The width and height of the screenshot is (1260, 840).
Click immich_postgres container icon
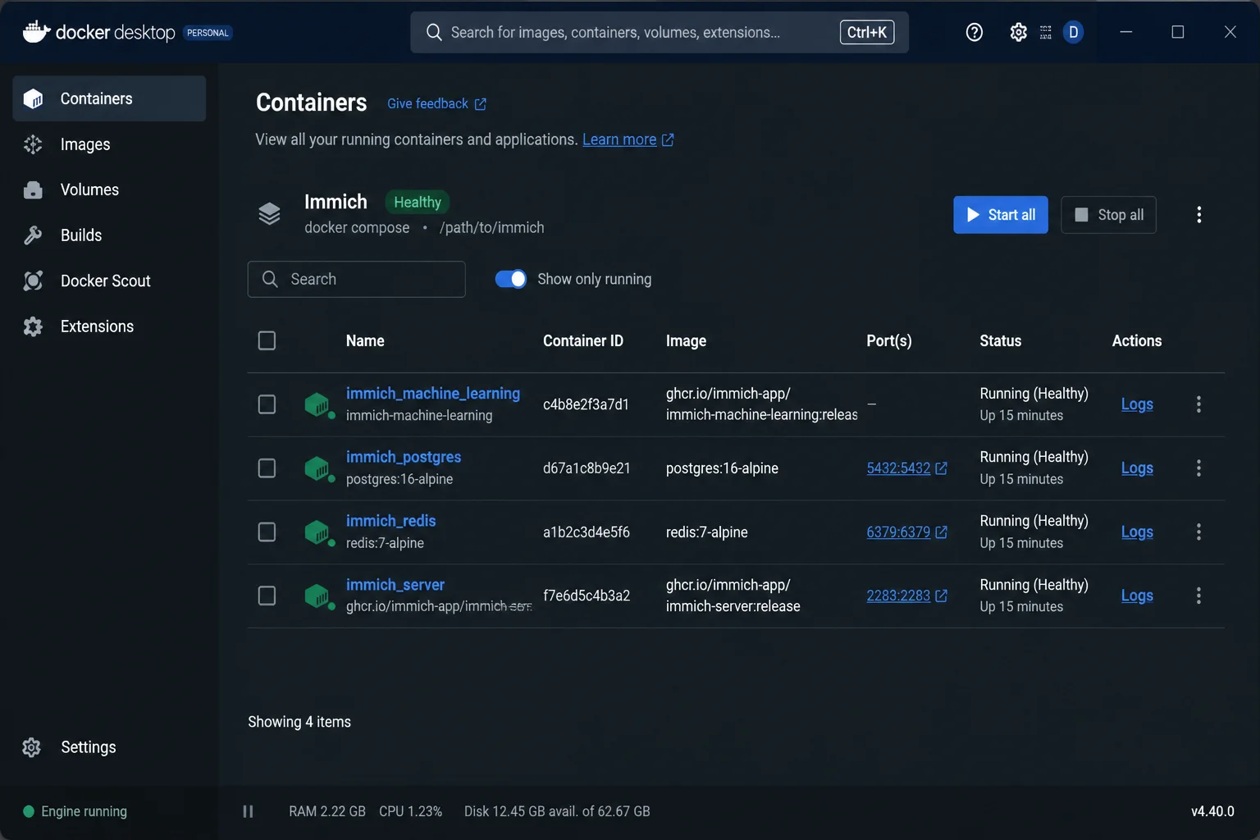[x=317, y=468]
